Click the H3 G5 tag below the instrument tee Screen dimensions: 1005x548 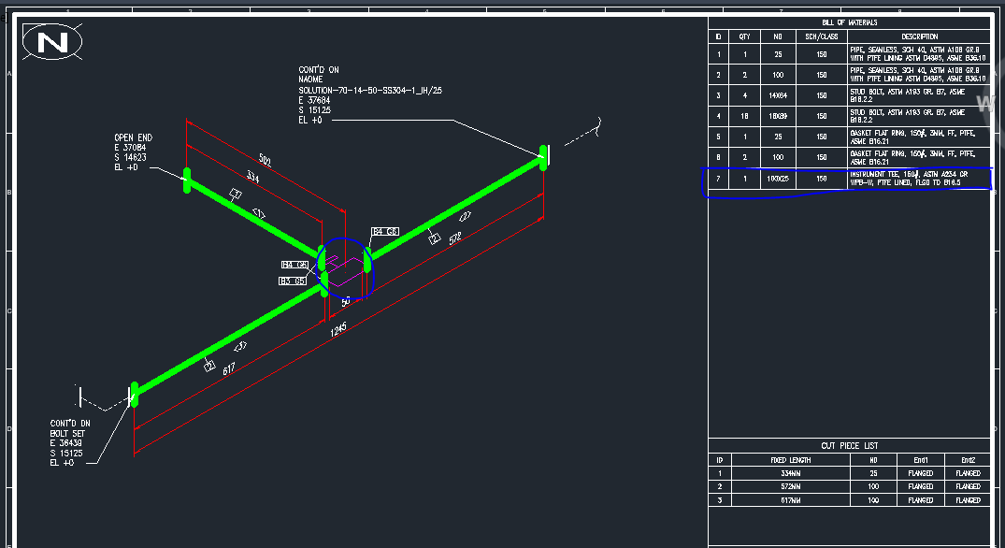pos(292,281)
